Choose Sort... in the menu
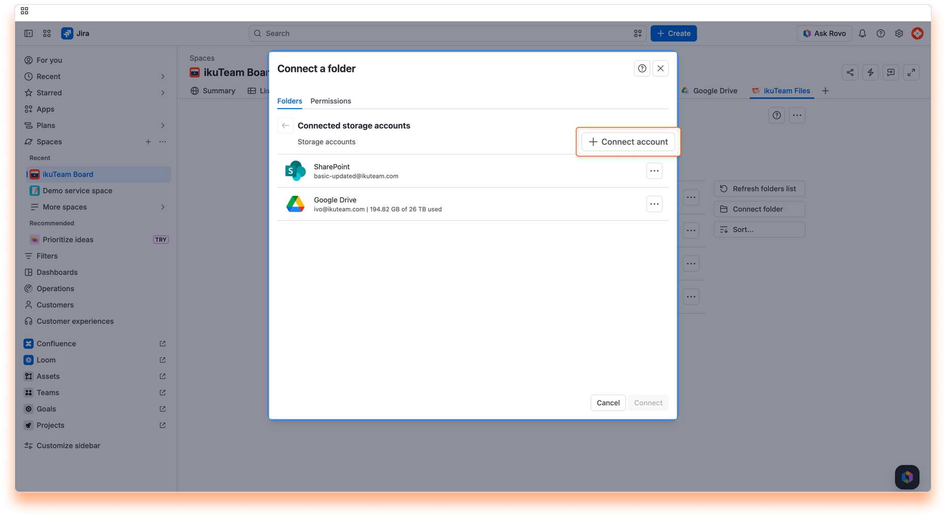 coord(759,229)
